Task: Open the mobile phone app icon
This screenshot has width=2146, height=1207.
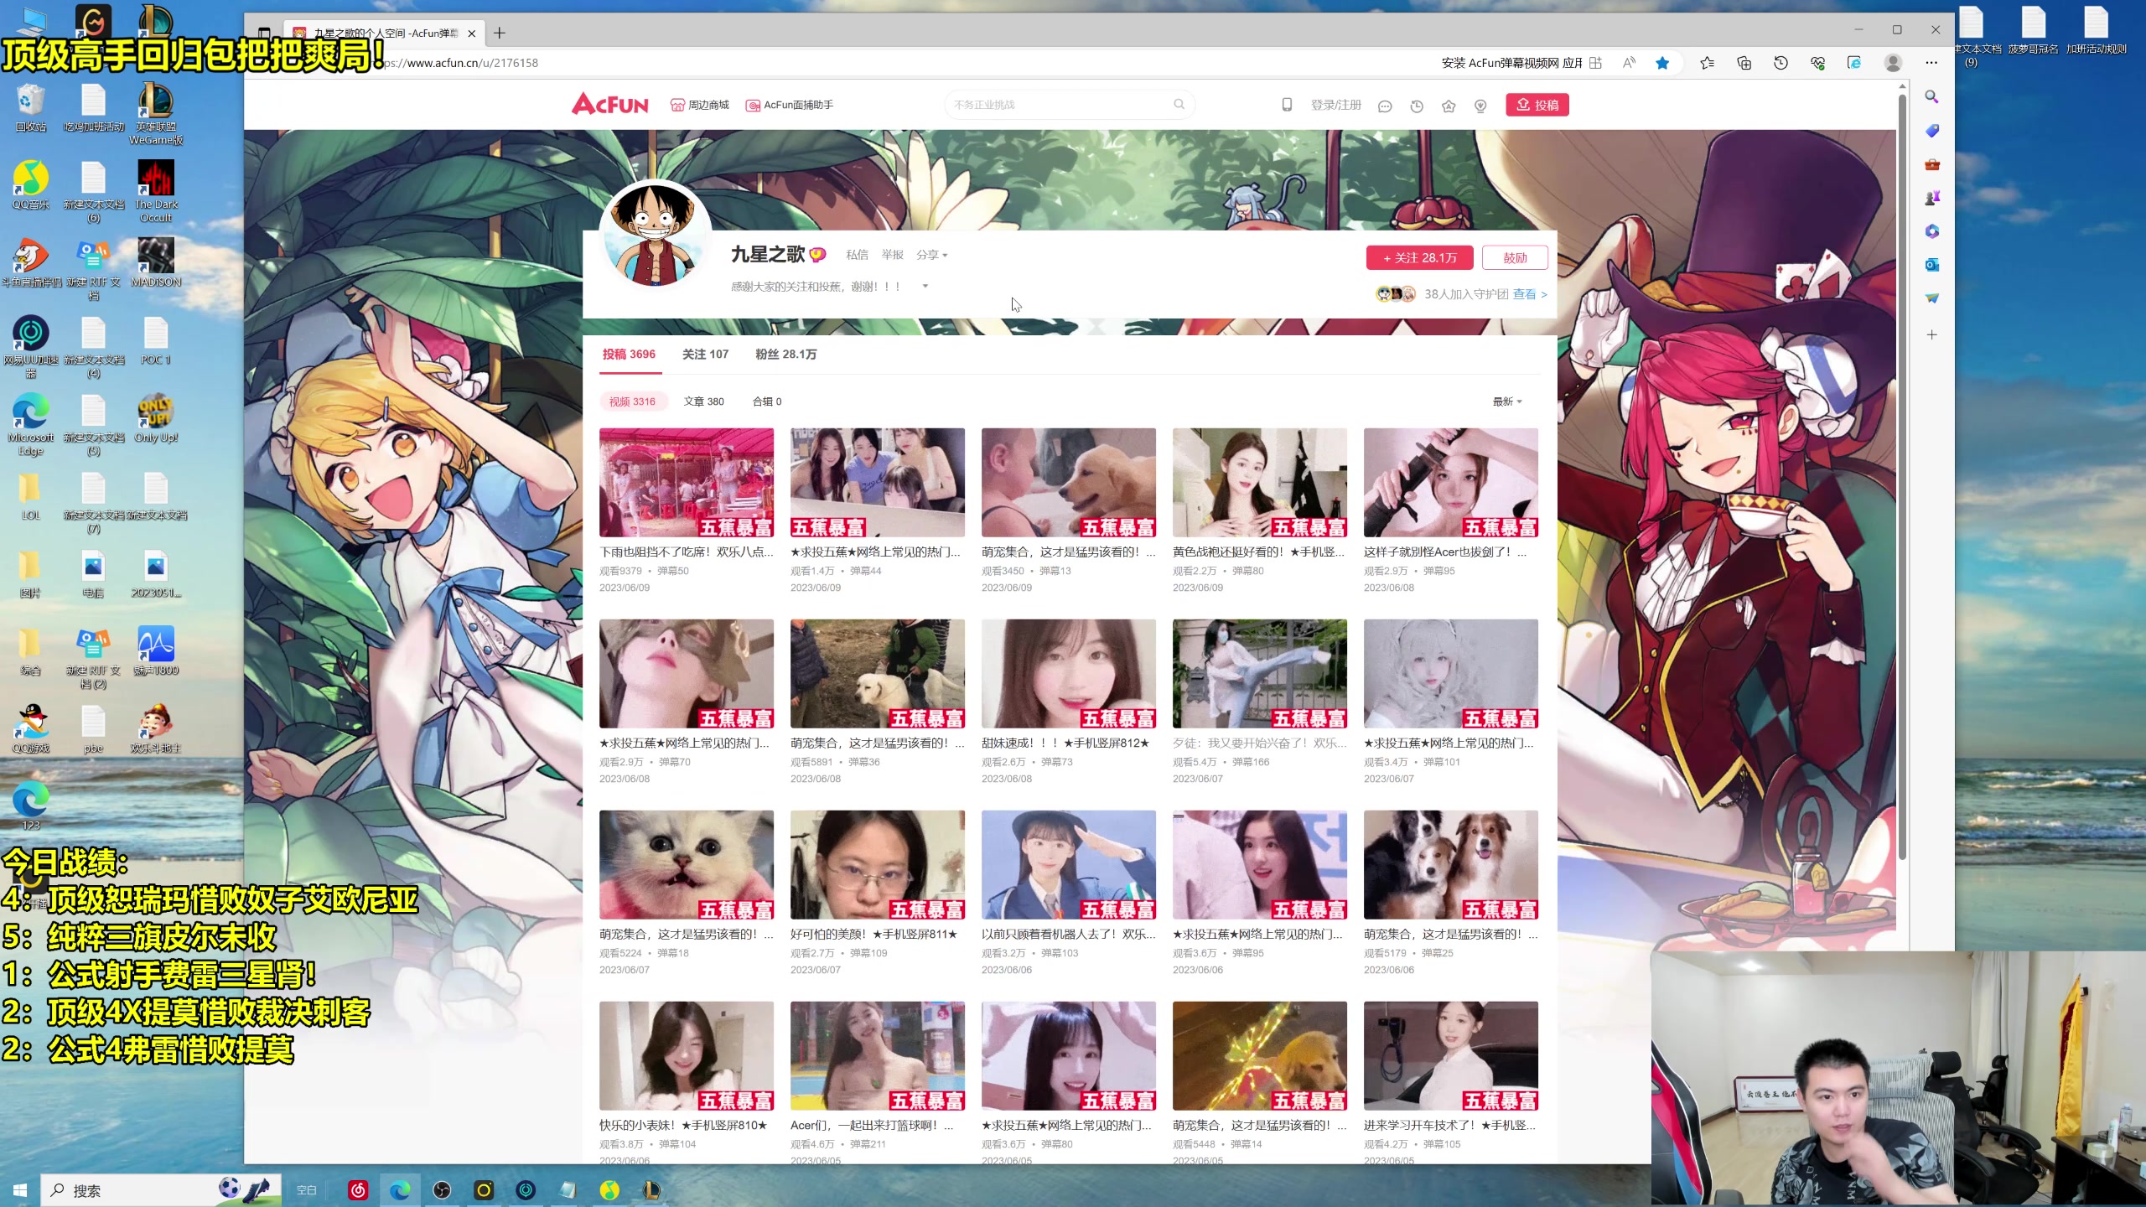Action: (x=1287, y=105)
